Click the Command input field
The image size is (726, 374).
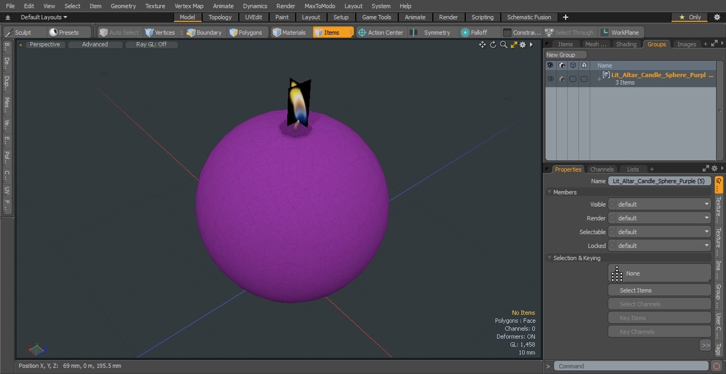631,366
